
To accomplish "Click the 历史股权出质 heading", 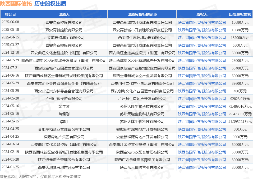I will tap(50, 4).
